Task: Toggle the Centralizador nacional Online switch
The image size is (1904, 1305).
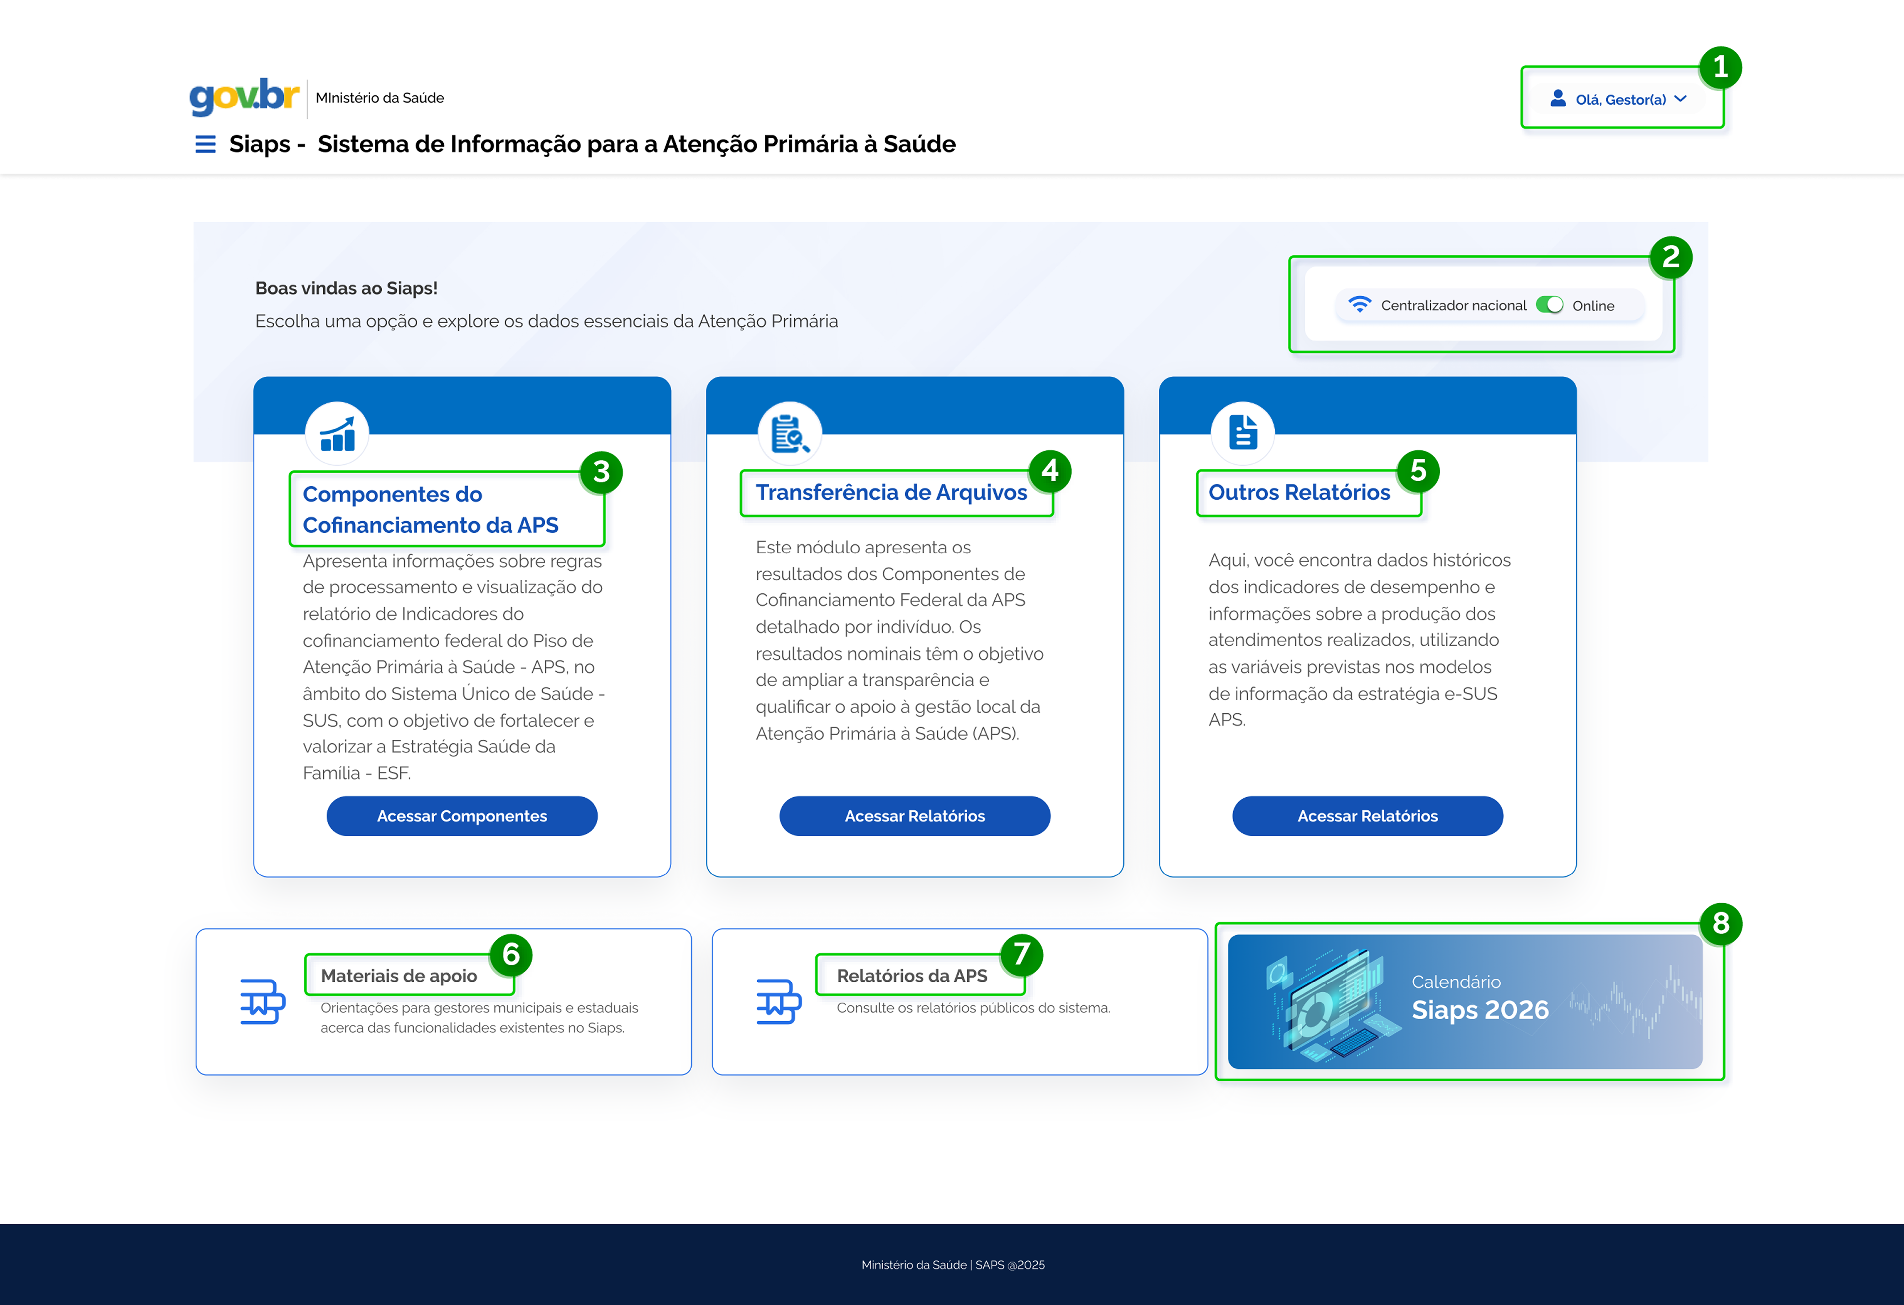Action: [x=1549, y=305]
